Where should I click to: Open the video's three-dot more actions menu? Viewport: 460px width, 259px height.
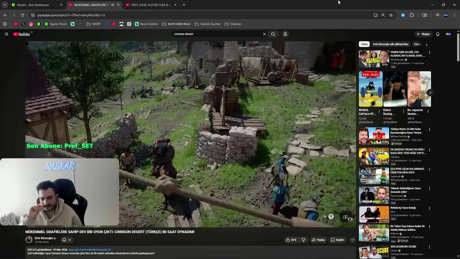[x=353, y=240]
